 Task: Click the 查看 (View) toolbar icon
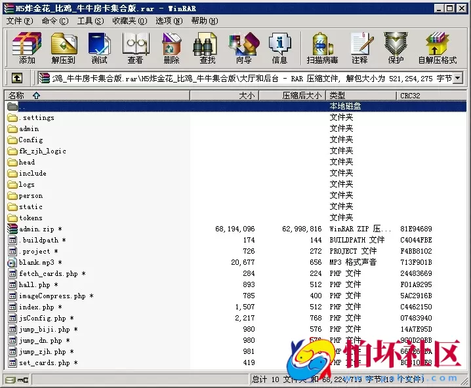(x=136, y=48)
